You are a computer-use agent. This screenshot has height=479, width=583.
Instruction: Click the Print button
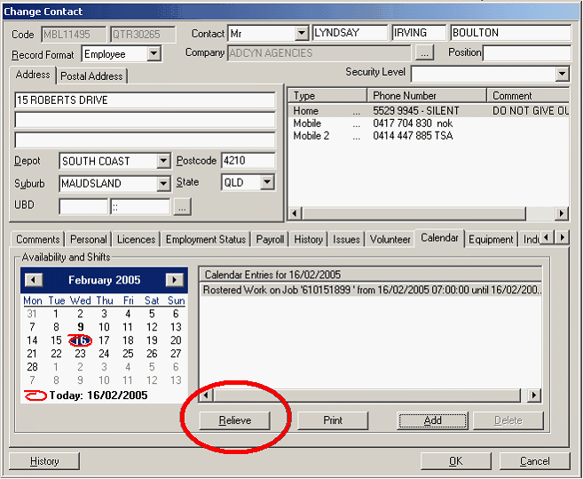332,420
